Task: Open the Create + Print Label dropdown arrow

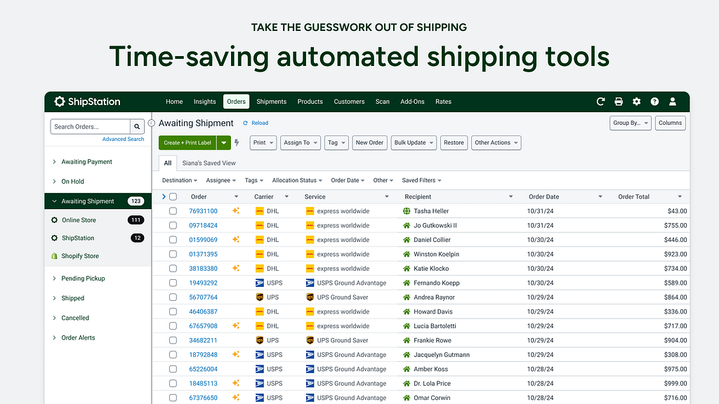Action: pyautogui.click(x=224, y=142)
